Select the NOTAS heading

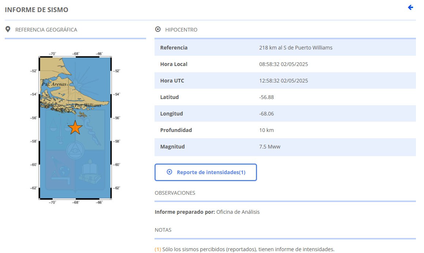tap(163, 230)
